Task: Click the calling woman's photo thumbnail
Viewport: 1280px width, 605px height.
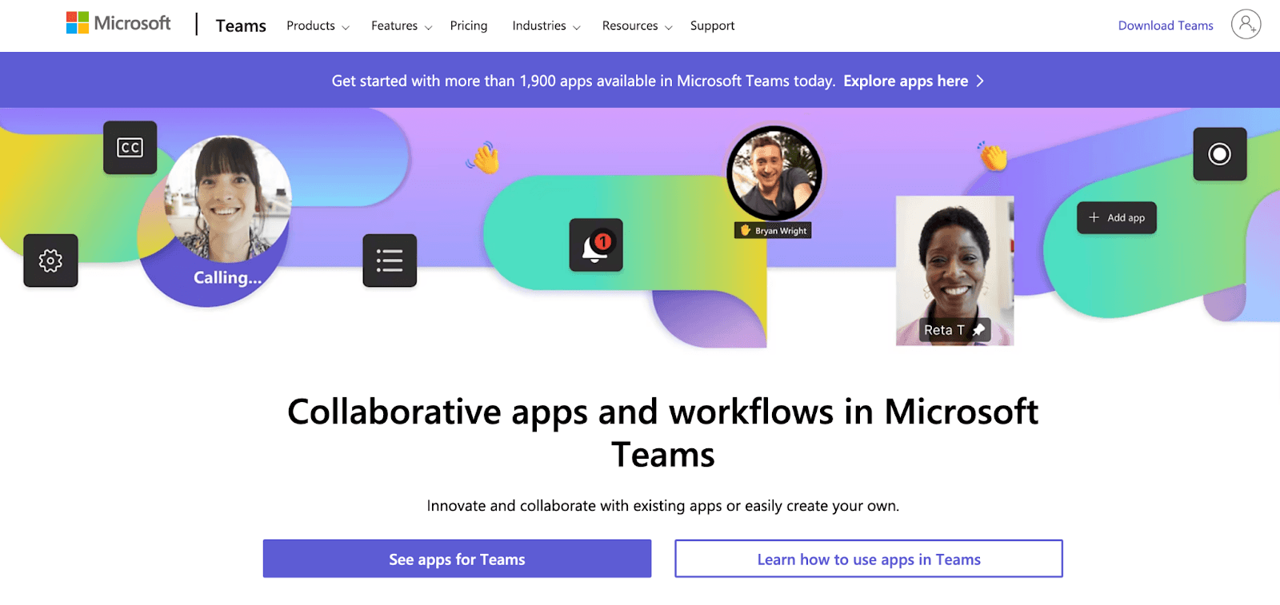Action: coord(227,199)
